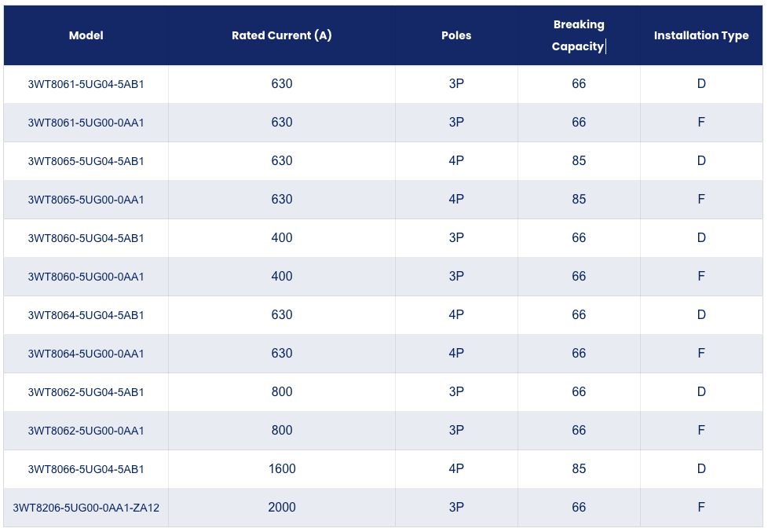Select model 3WT8062-5UG04-5AB1 cell
Image resolution: width=768 pixels, height=532 pixels.
click(x=86, y=392)
